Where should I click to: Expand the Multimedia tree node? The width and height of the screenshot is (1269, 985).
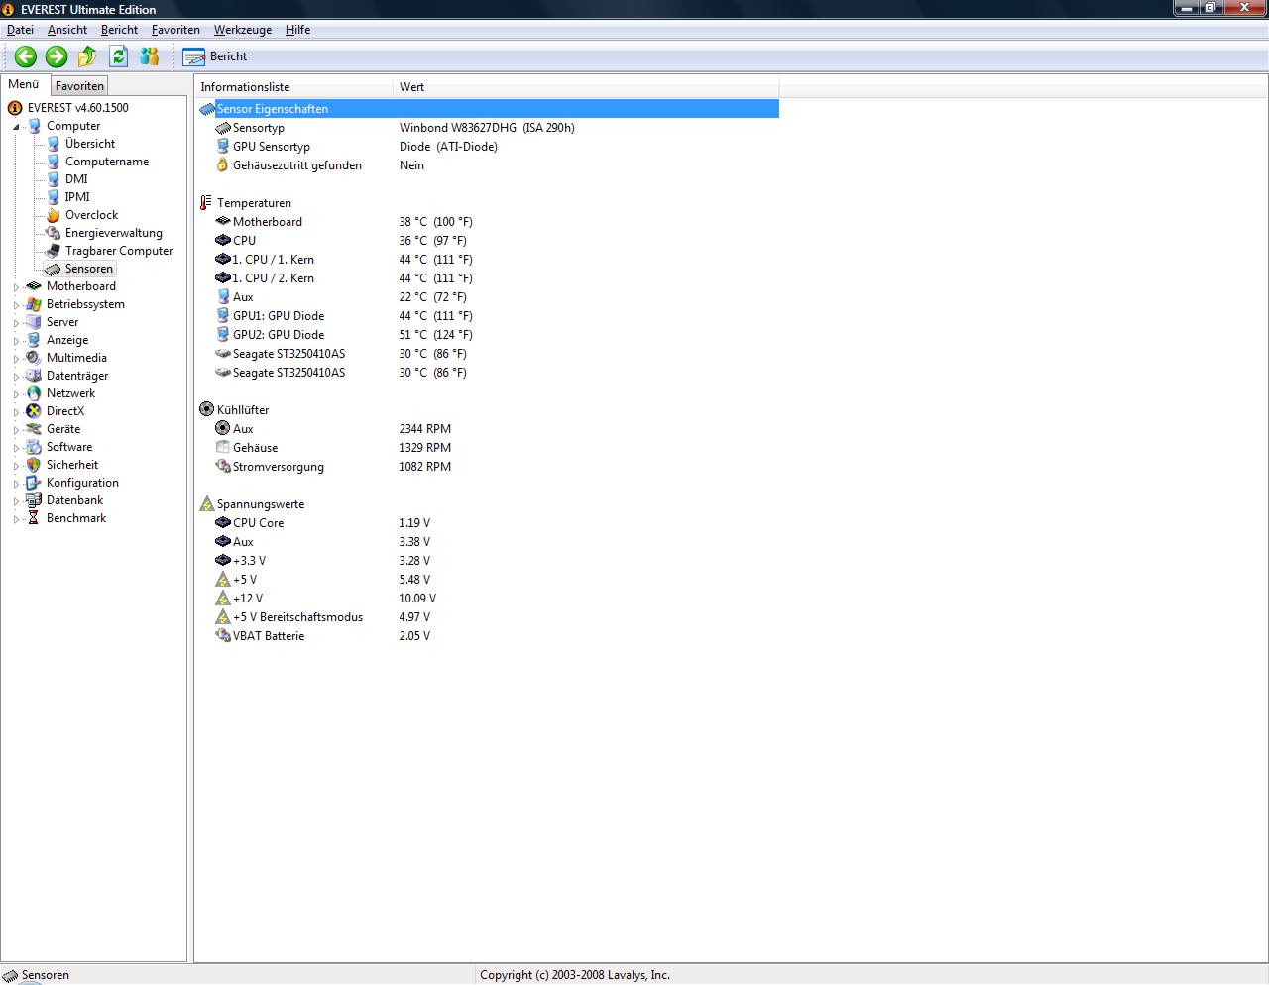pyautogui.click(x=16, y=359)
